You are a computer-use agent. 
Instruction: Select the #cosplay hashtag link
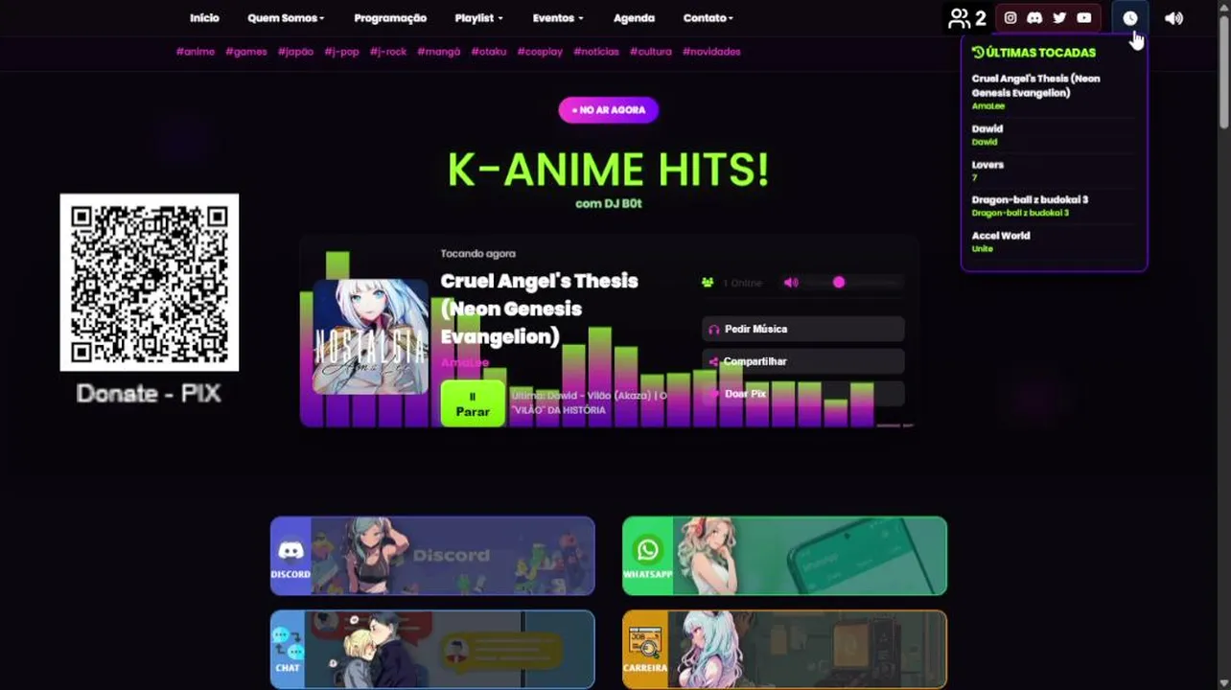click(540, 52)
